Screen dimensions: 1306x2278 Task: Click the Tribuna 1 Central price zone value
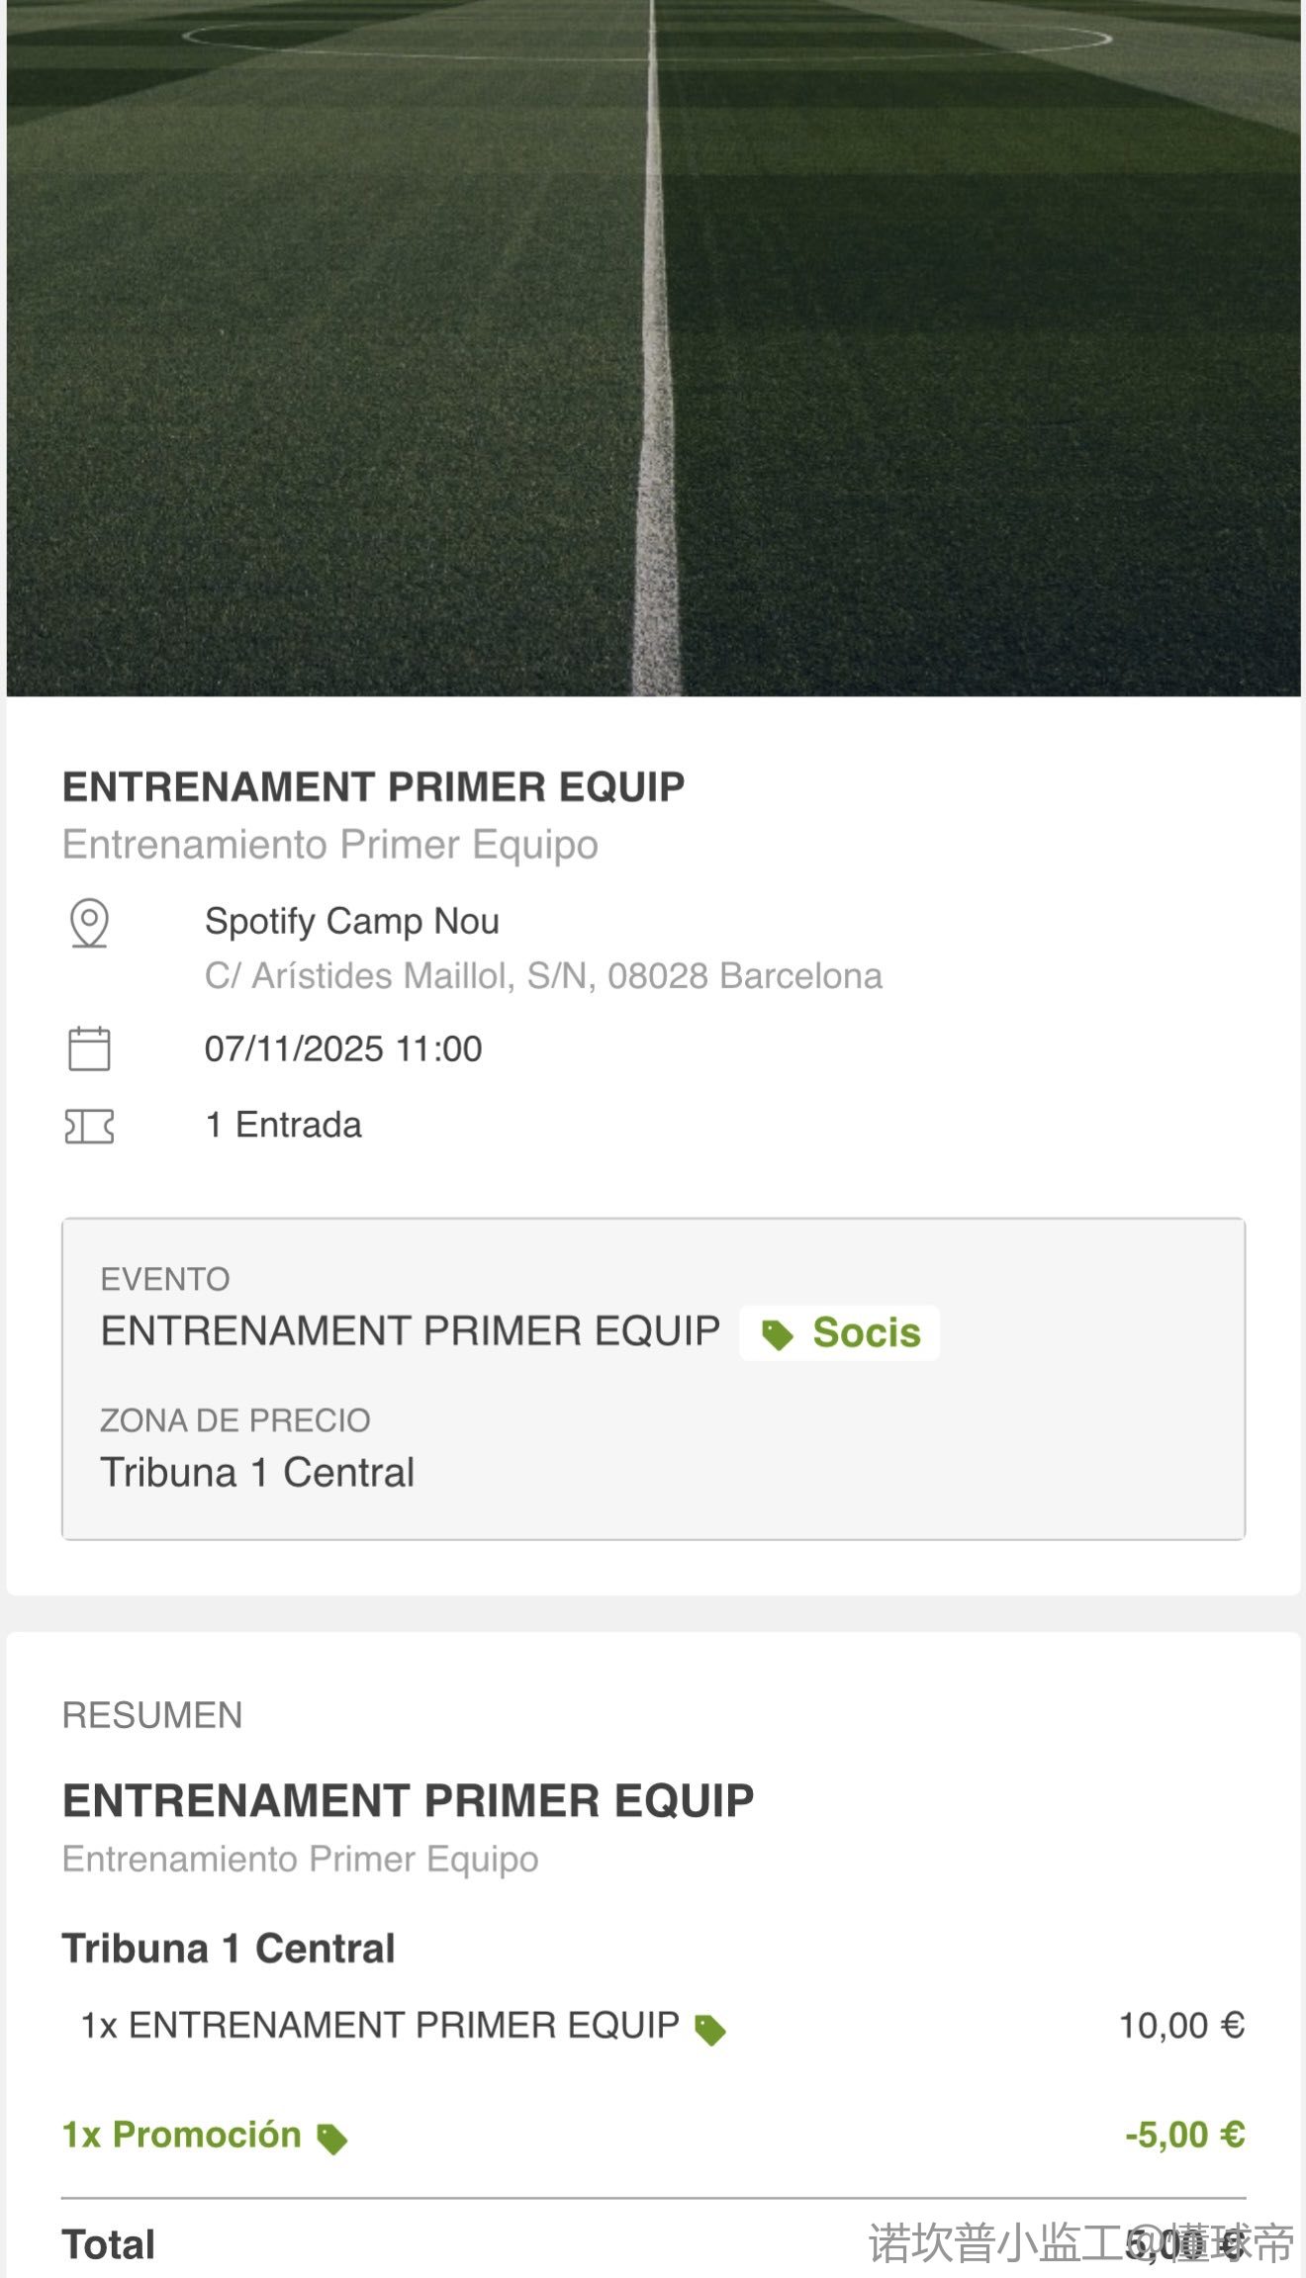[x=257, y=1473]
